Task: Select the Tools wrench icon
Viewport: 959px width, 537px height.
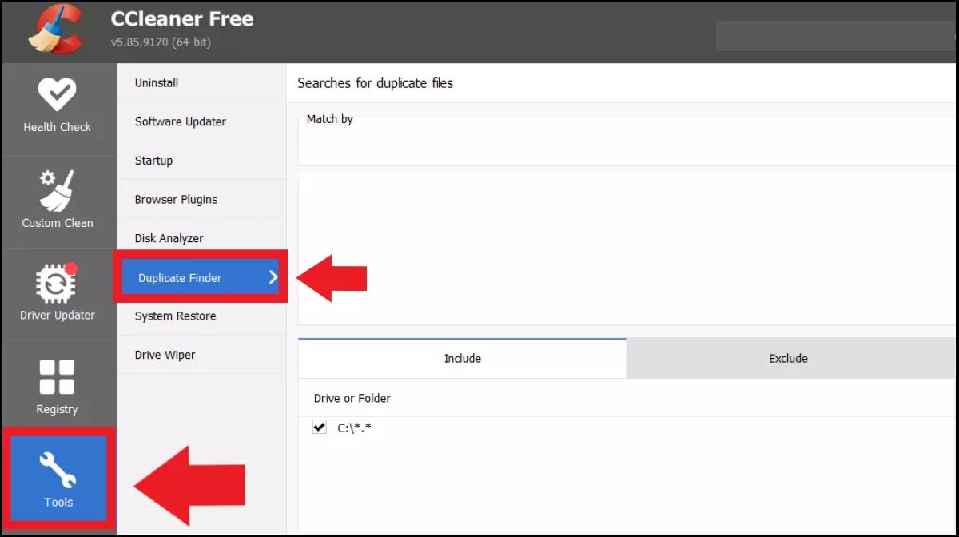Action: tap(58, 468)
